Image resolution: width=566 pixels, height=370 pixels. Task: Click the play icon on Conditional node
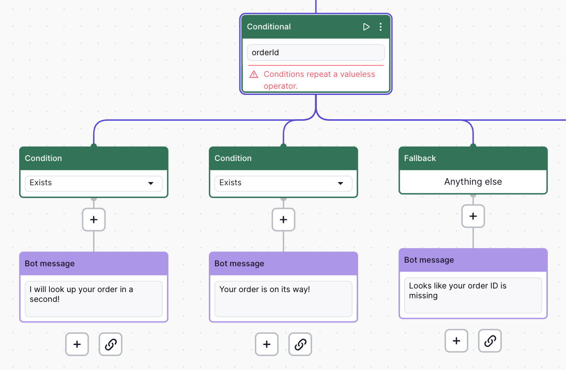click(x=366, y=27)
